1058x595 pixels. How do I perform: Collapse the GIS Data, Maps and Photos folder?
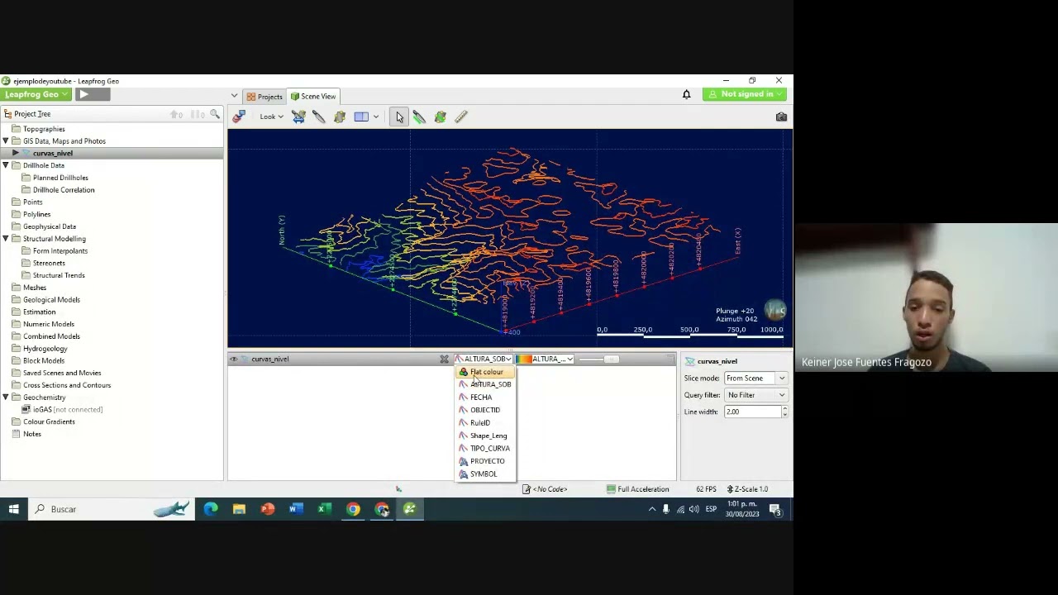[x=6, y=141]
